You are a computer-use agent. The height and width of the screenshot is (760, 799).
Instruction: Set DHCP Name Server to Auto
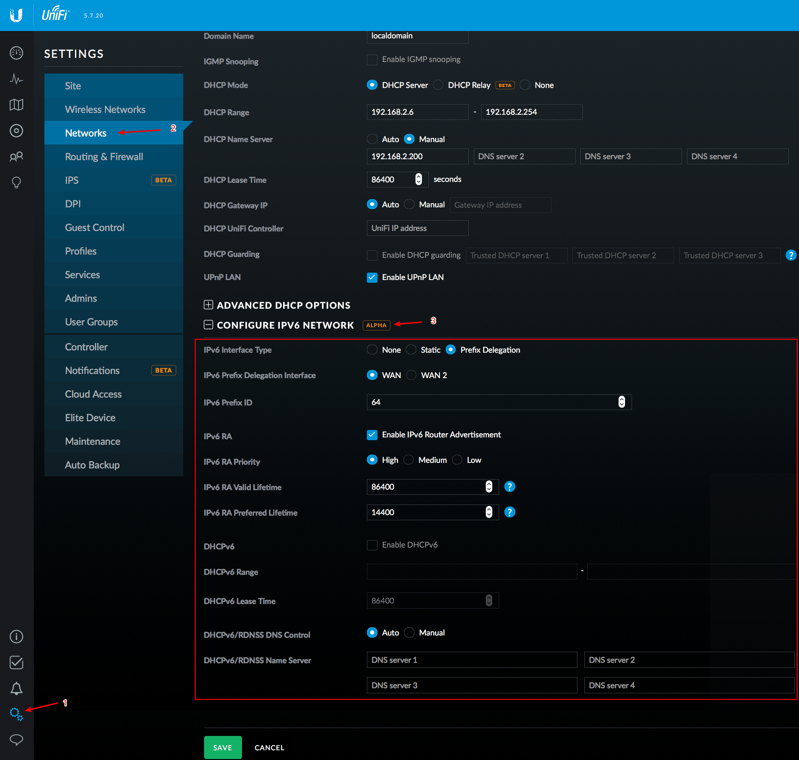coord(372,139)
